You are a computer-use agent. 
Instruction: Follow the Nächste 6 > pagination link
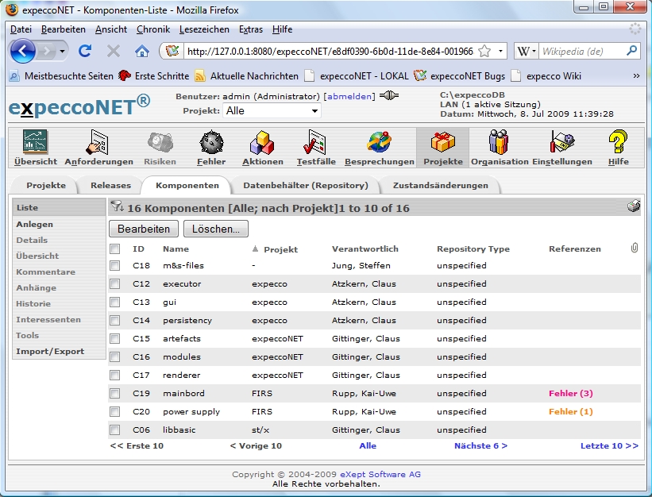pos(480,446)
